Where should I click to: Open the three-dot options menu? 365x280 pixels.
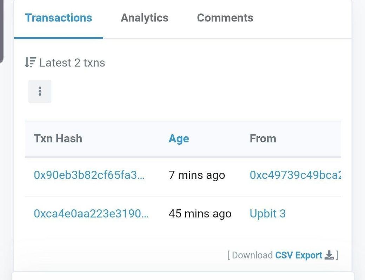[x=40, y=91]
